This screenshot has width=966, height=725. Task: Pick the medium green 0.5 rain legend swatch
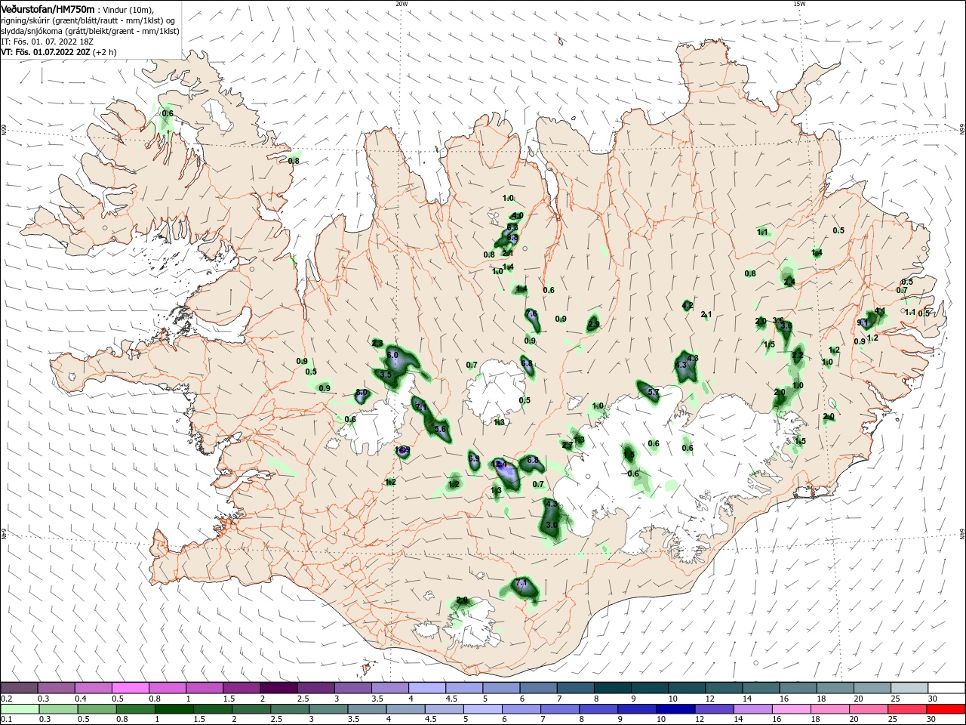click(x=97, y=709)
